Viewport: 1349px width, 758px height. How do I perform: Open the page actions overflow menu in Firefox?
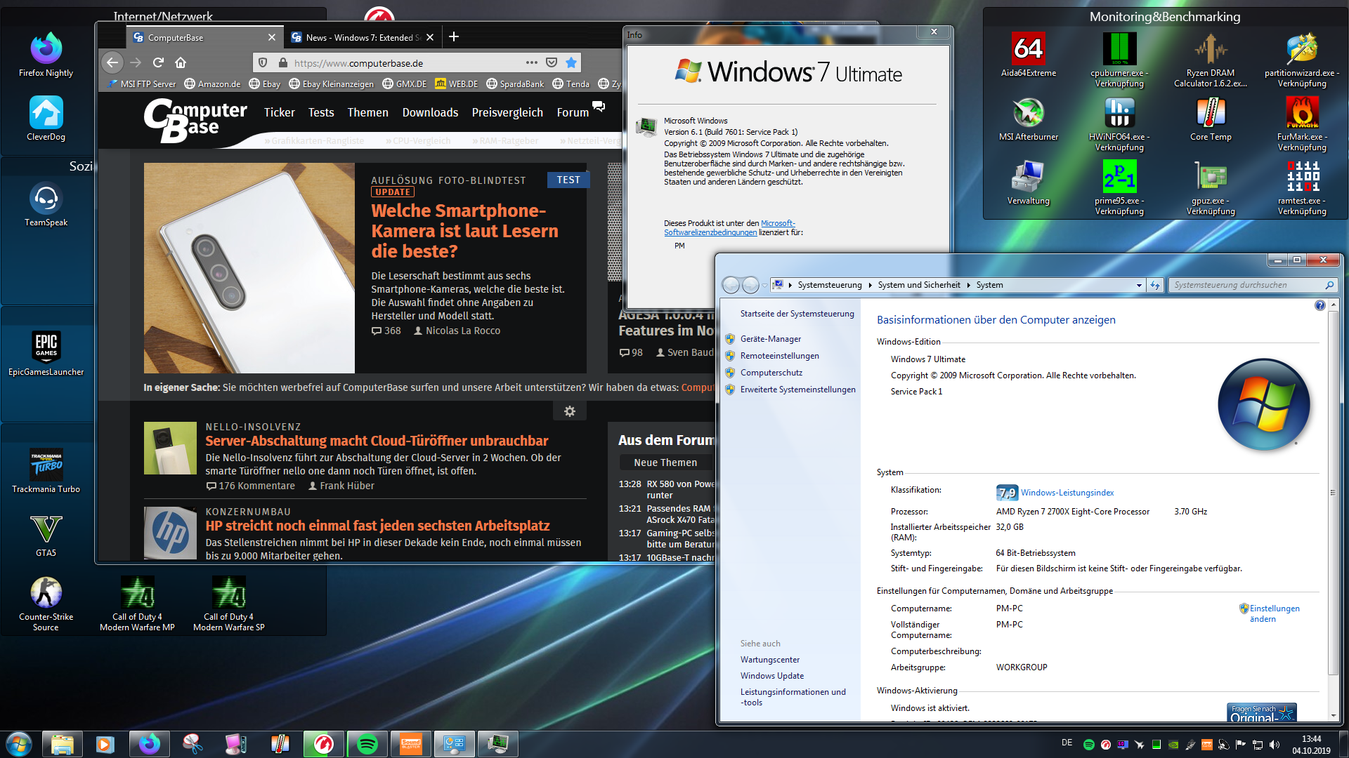click(x=532, y=62)
